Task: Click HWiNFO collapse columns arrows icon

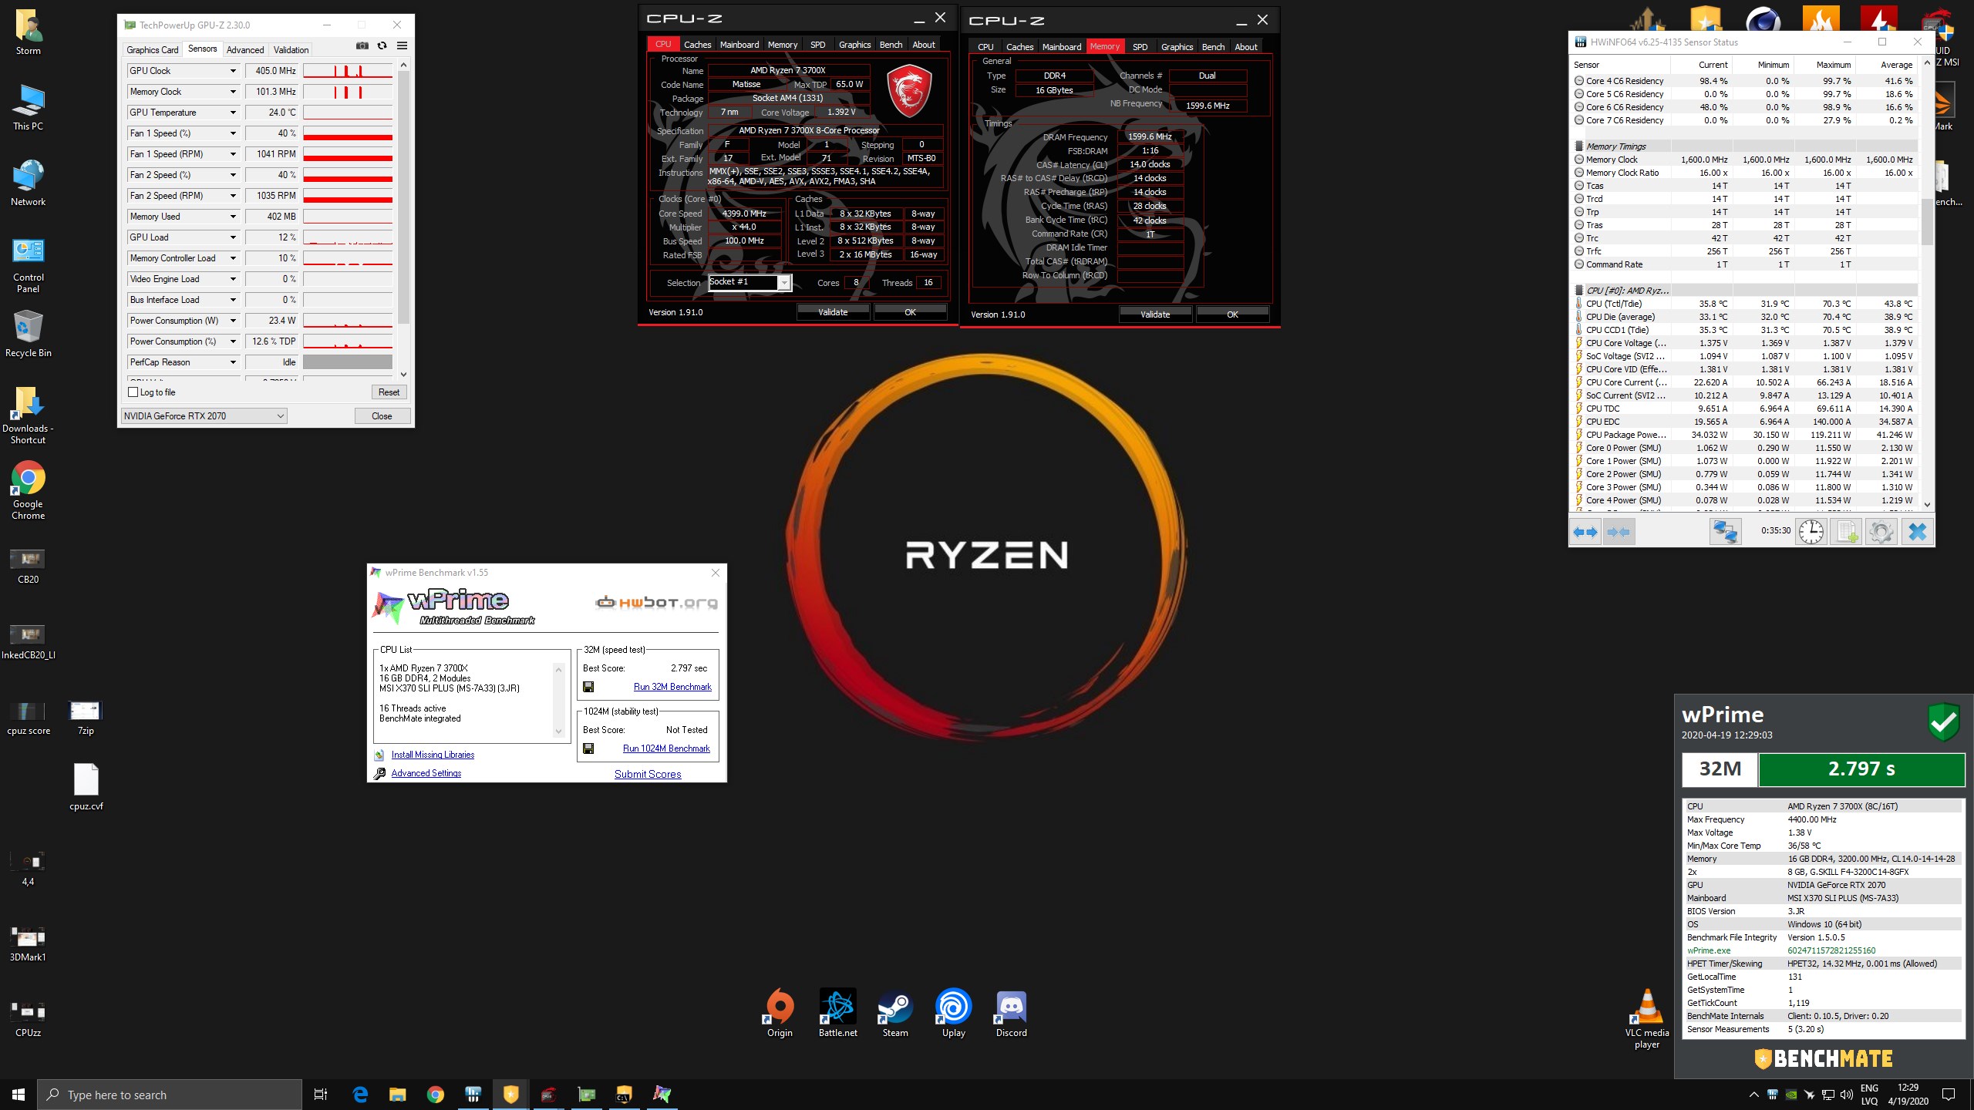Action: (x=1619, y=532)
